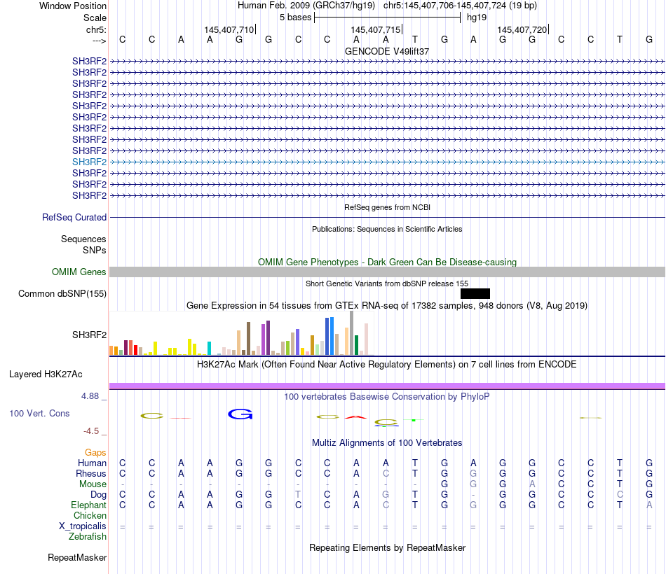Viewport: 666px width, 574px height.
Task: Click the hg19 label beside scale bar
Action: (477, 17)
